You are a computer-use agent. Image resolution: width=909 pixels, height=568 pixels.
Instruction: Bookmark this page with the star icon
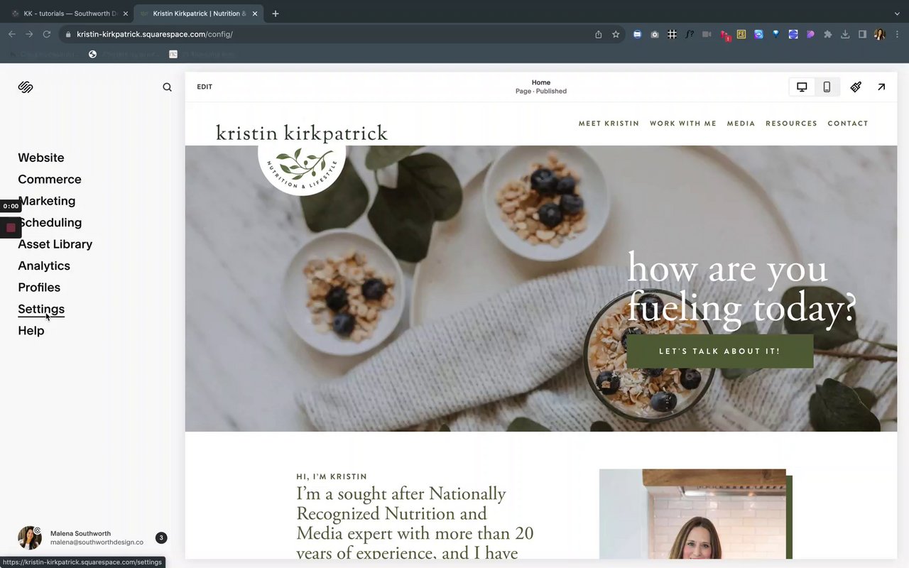coord(616,34)
